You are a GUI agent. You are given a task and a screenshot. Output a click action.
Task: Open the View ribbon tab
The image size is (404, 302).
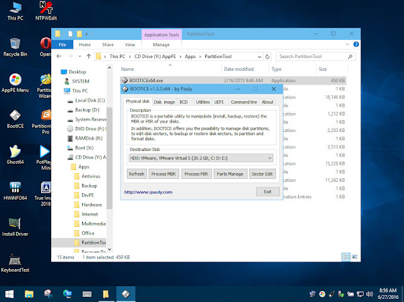(130, 45)
